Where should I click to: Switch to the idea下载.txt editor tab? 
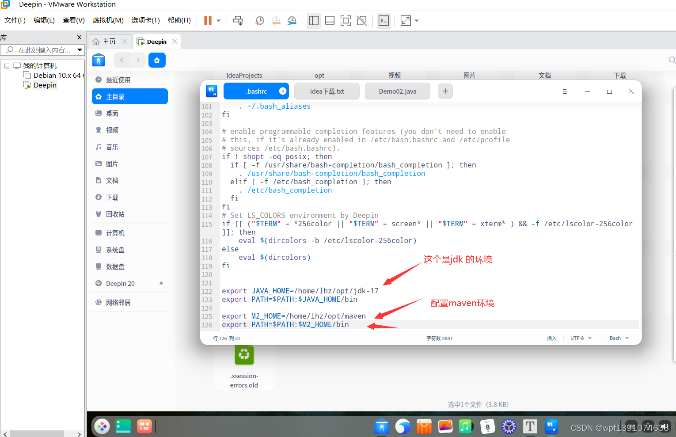(327, 91)
